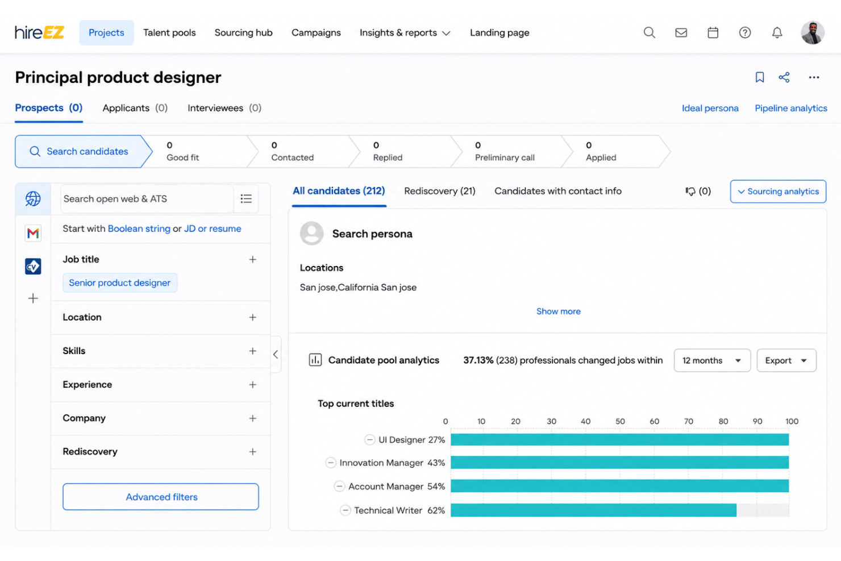Select the Gmail source icon
This screenshot has width=841, height=561.
coord(33,233)
